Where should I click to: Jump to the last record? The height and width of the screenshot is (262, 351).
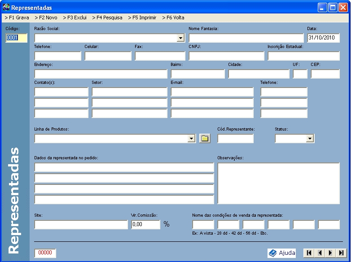(342, 253)
